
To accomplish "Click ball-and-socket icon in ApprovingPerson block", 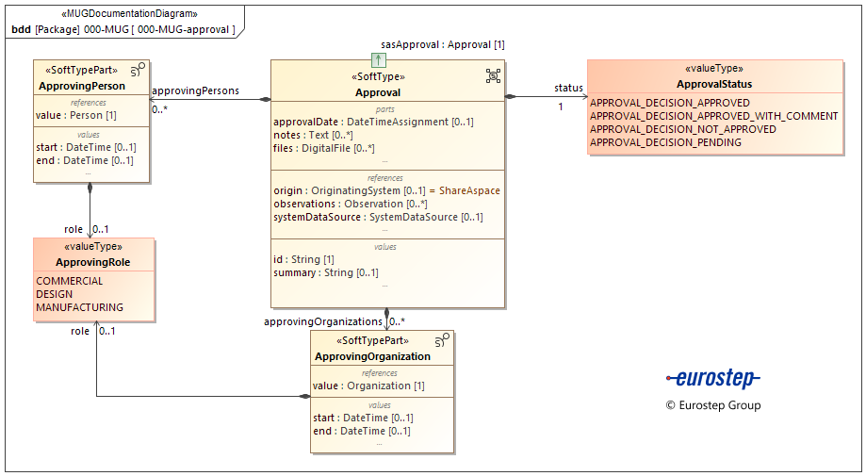I will 138,70.
